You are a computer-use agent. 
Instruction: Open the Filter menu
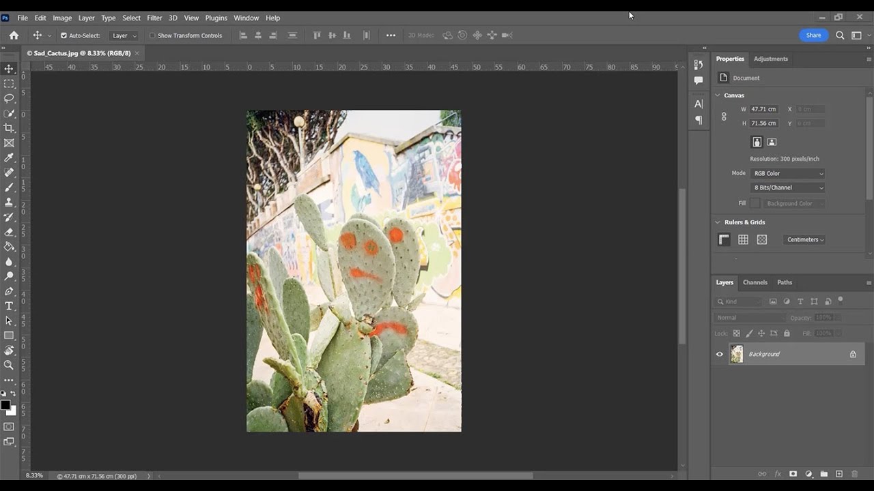click(x=154, y=18)
